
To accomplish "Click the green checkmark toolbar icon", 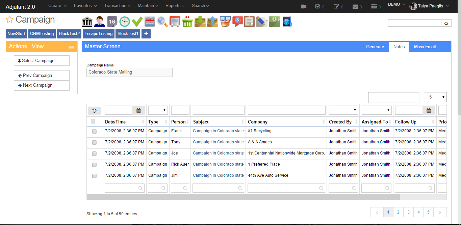I will coord(137,22).
